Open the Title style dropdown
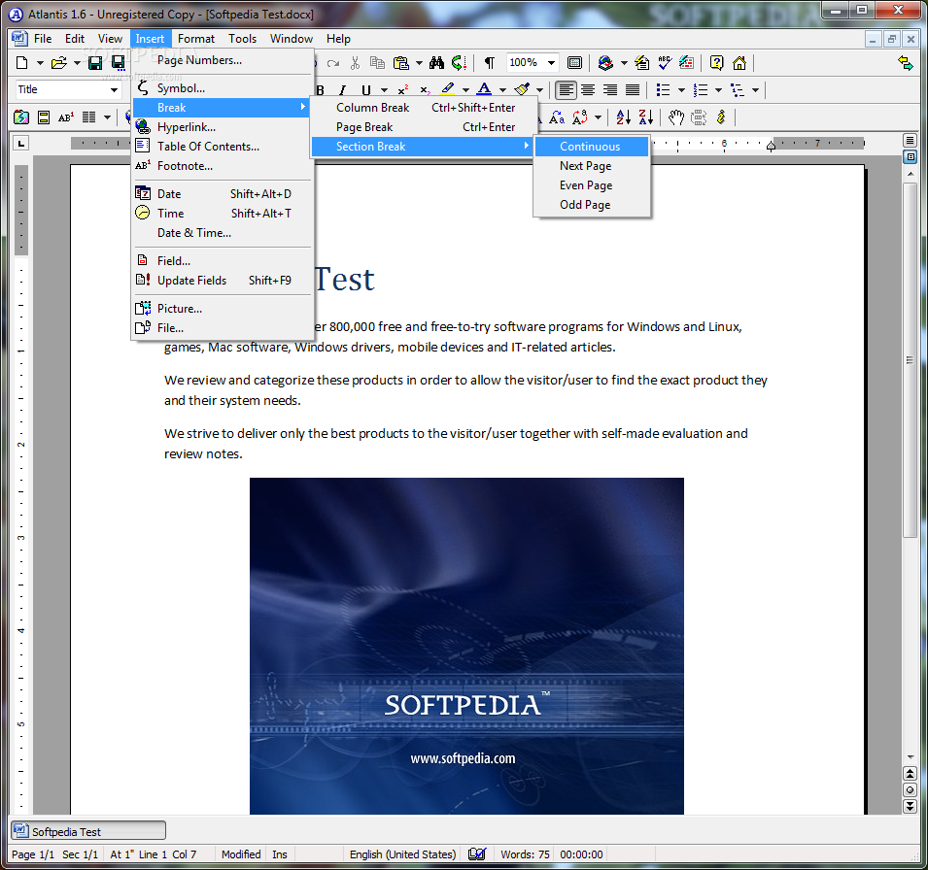The image size is (928, 870). [x=115, y=90]
